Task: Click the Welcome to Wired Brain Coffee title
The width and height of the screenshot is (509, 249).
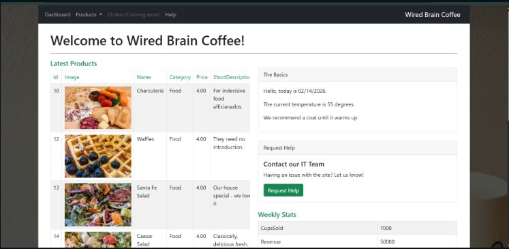Action: (x=147, y=41)
